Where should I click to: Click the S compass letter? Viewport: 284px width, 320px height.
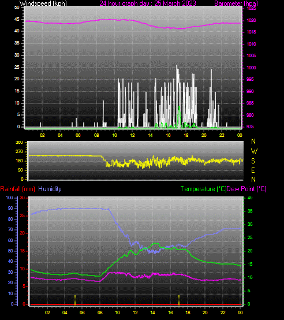point(253,161)
